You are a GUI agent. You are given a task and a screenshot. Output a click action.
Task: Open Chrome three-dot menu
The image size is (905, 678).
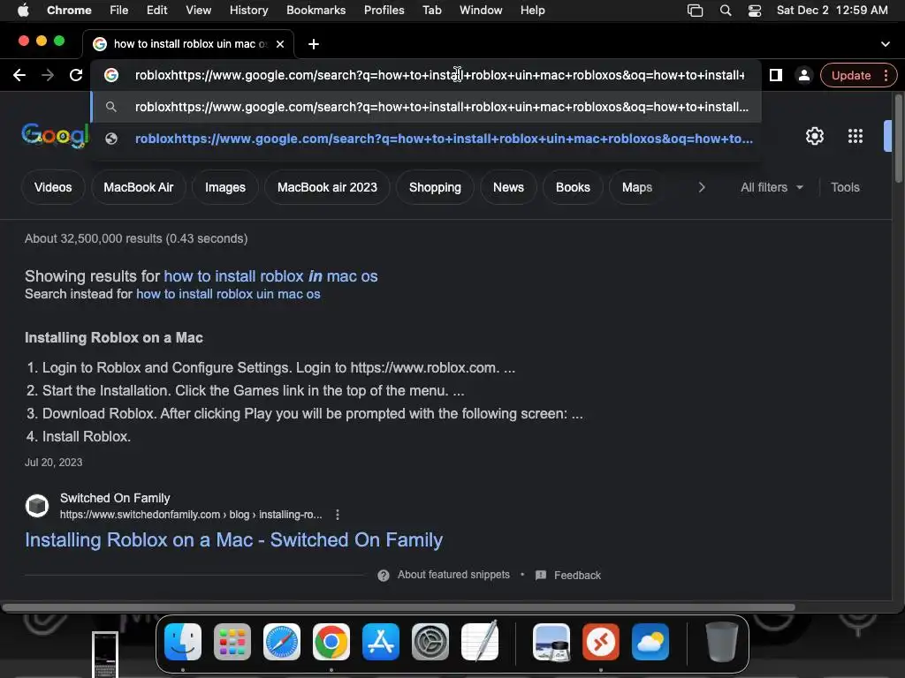tap(886, 75)
